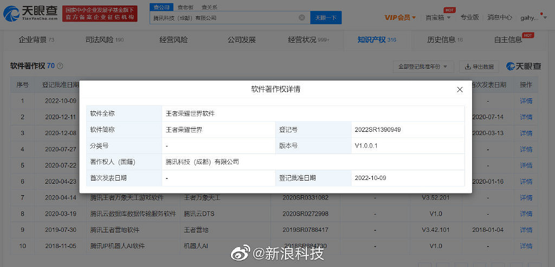The height and width of the screenshot is (267, 555).
Task: Open 详情 for 腾讯IP机器人AI软件 row
Action: tap(526, 246)
